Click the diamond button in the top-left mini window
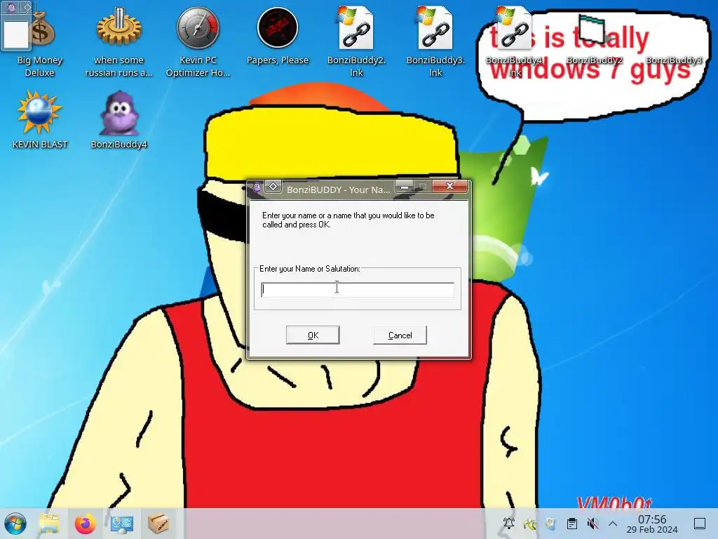The height and width of the screenshot is (539, 718). tap(27, 6)
